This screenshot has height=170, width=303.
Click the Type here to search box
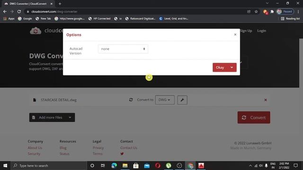tap(49, 166)
